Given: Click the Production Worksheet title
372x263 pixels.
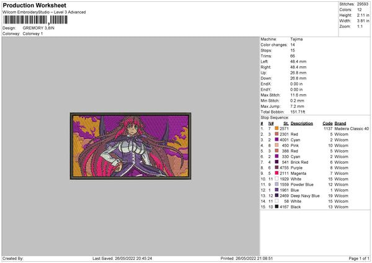Looking at the screenshot, I should coord(34,5).
